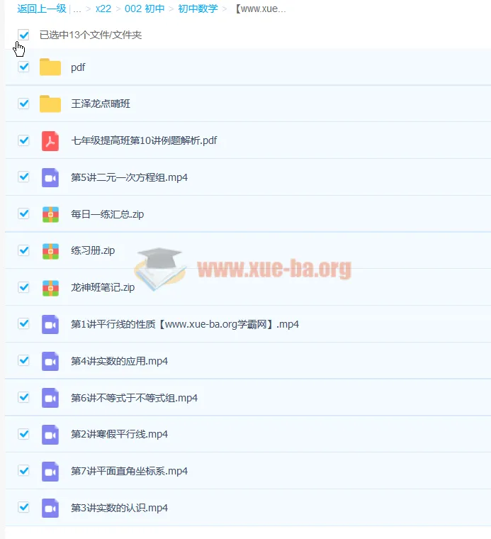Click the video icon for 第4讲实数的应用.mp4
The width and height of the screenshot is (491, 539).
coord(50,361)
